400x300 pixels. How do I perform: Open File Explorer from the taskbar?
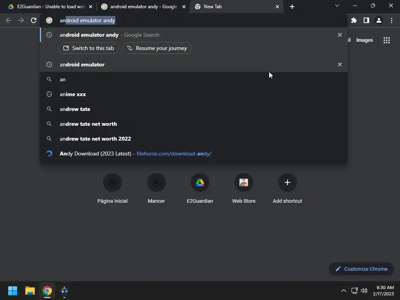(30, 291)
